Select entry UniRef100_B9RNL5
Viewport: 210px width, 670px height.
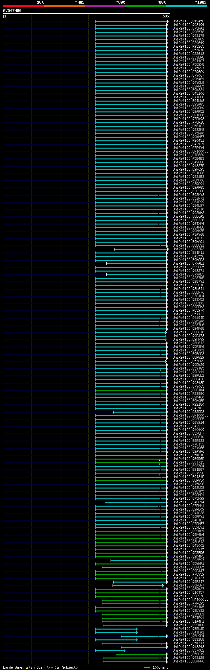click(x=188, y=86)
